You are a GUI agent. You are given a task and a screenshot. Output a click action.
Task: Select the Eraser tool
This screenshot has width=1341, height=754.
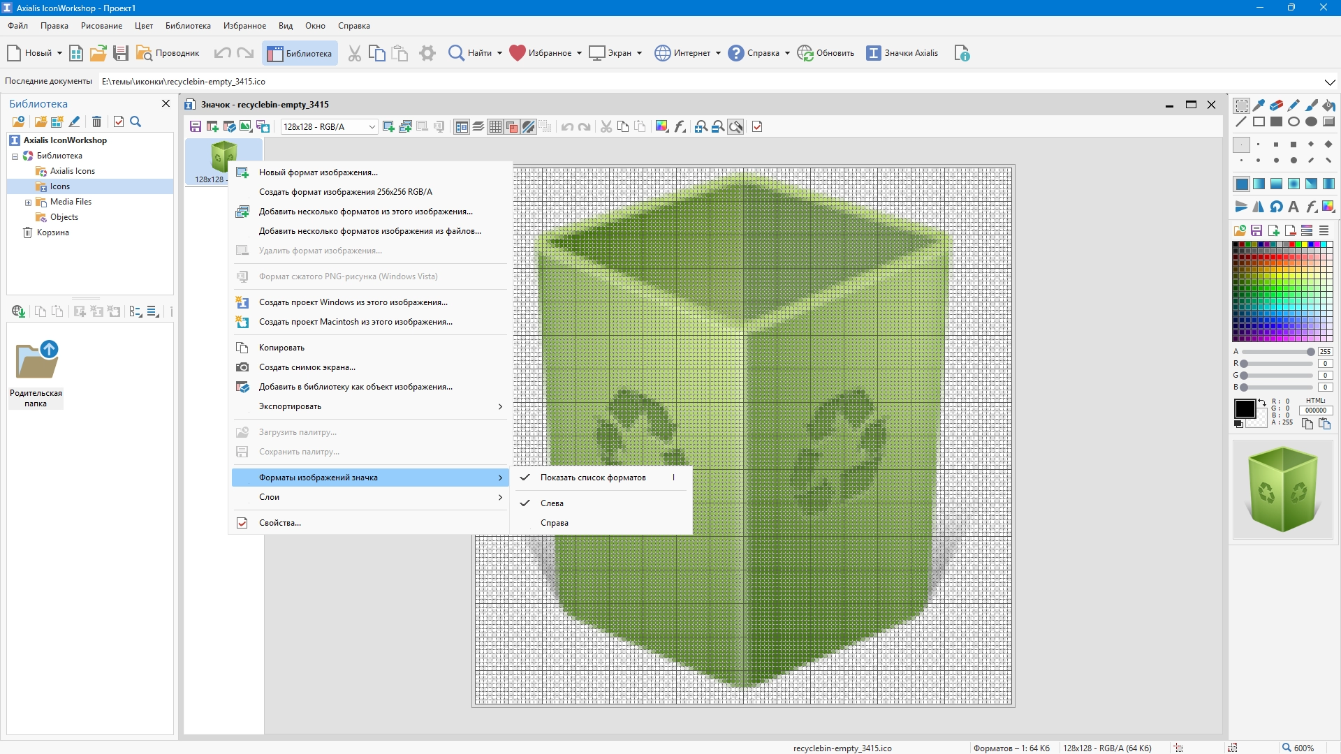(1276, 105)
